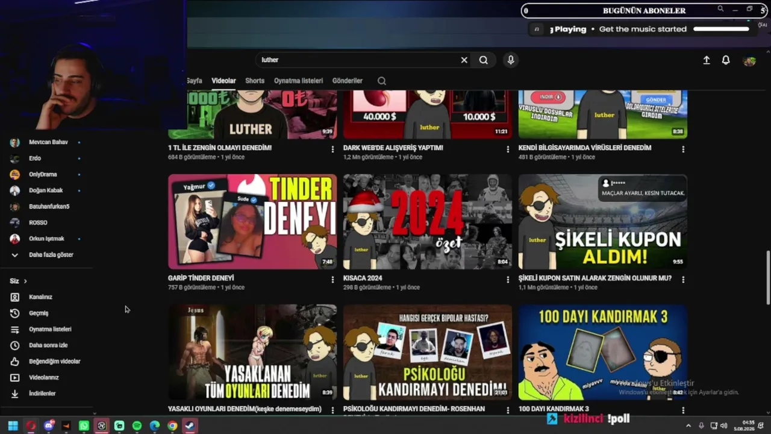The height and width of the screenshot is (434, 771).
Task: Open Opera GX from the taskbar
Action: [x=31, y=426]
